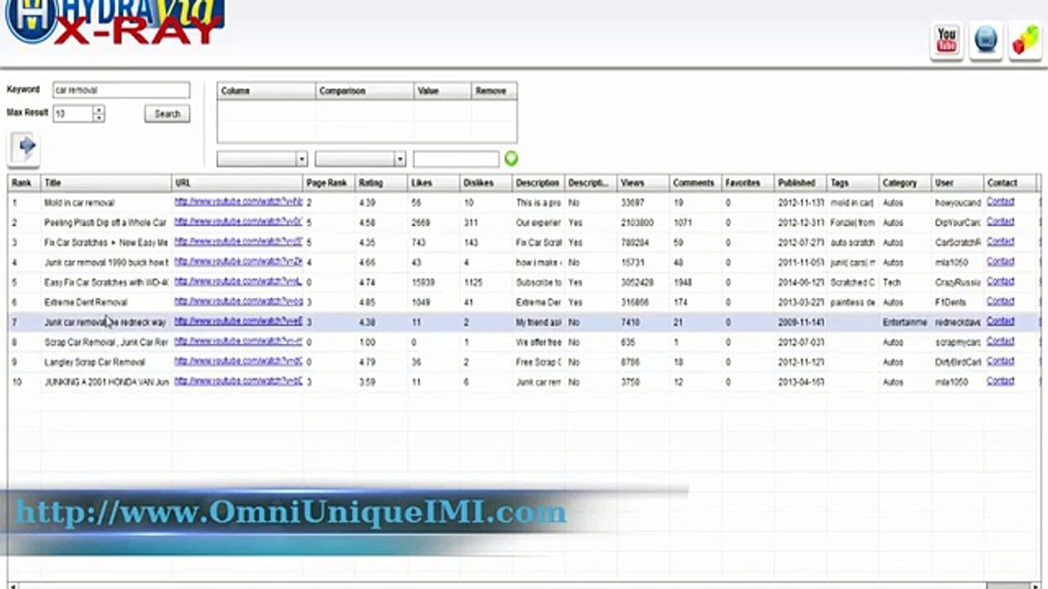The image size is (1048, 589).
Task: Open URL for Peeling Plasti Dip row
Action: tap(238, 222)
